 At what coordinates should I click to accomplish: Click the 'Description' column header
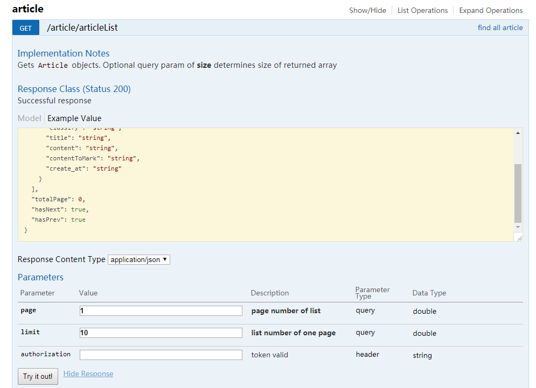coord(270,293)
